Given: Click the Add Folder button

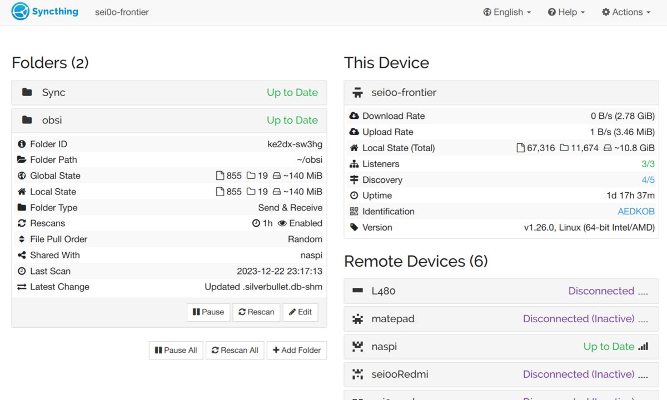Looking at the screenshot, I should tap(297, 351).
